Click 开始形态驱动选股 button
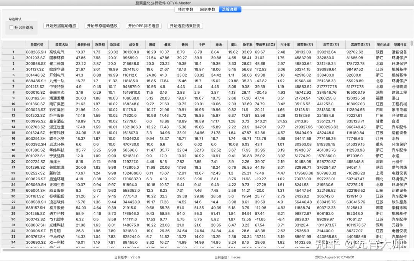 [102, 26]
